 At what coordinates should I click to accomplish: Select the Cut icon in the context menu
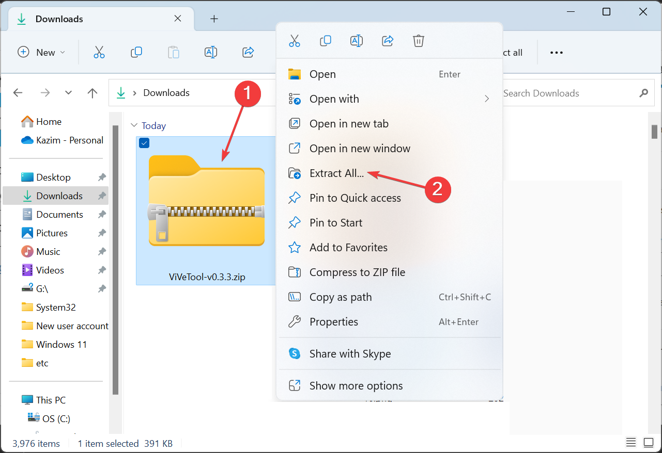[295, 41]
